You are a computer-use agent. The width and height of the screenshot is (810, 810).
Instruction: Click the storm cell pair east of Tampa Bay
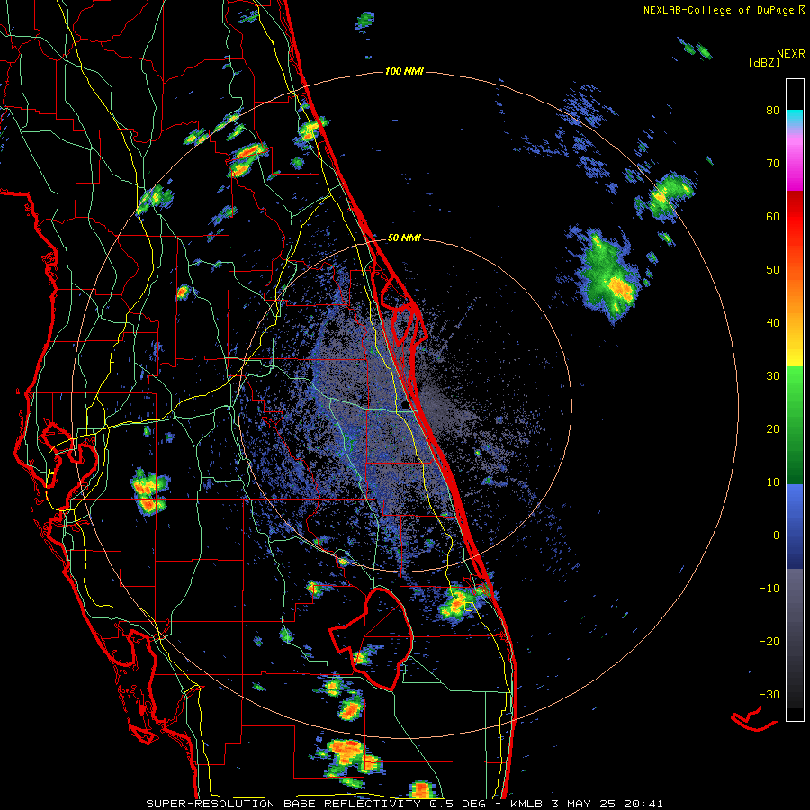click(x=148, y=490)
